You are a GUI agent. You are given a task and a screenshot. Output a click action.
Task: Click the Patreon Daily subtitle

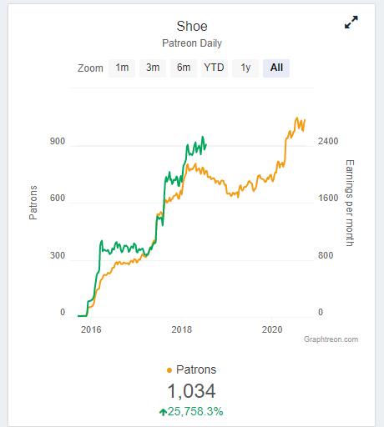tap(192, 43)
